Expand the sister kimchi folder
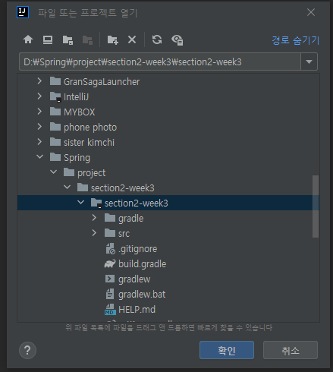Image resolution: width=333 pixels, height=372 pixels. (x=39, y=142)
